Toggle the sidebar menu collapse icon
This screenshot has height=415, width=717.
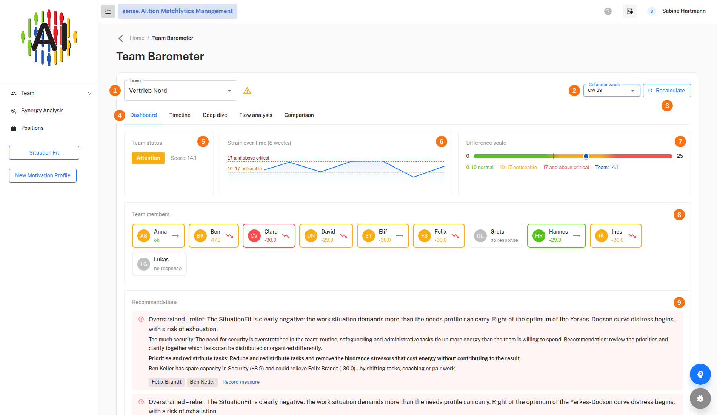[x=108, y=11]
